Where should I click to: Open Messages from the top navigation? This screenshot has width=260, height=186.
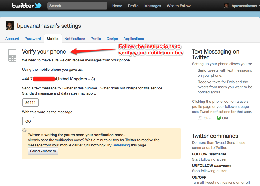(152, 6)
